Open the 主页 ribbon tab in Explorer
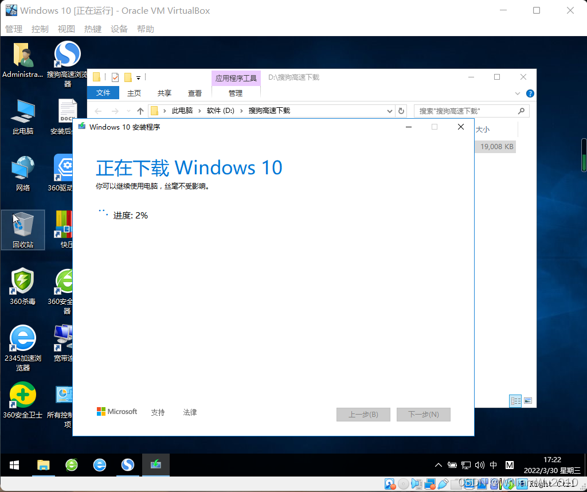This screenshot has height=492, width=587. coord(134,93)
